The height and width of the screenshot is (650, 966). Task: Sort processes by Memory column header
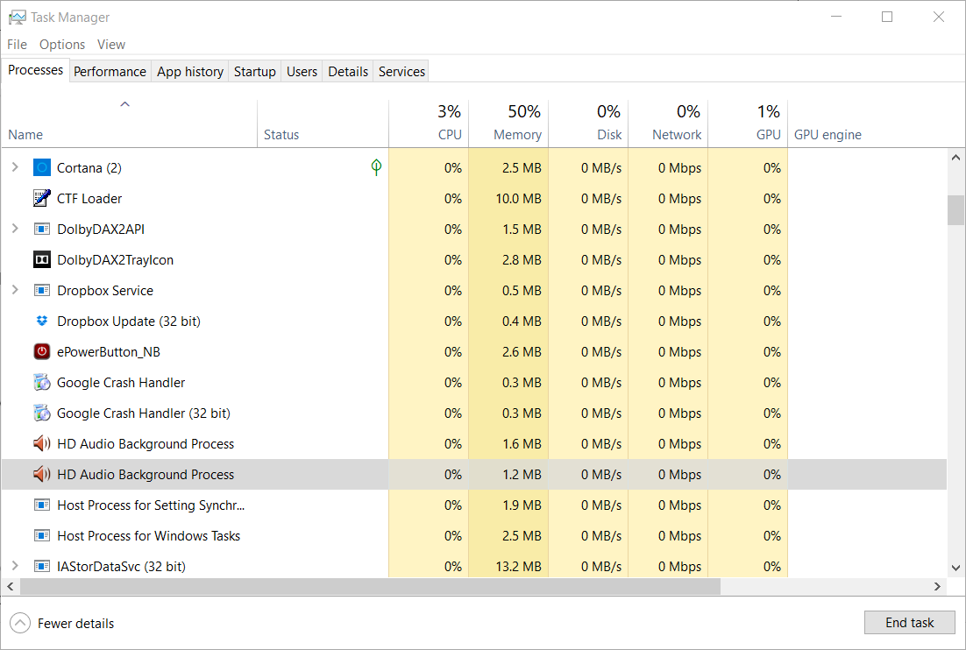(509, 124)
